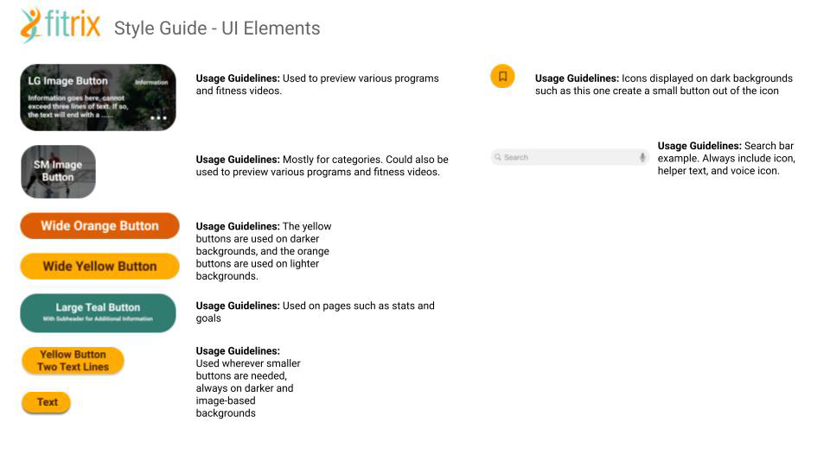Screen dimensions: 830x466
Task: Click the Mostly for categories guideline text
Action: (322, 166)
